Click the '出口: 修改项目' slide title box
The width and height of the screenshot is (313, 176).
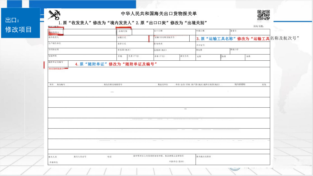pos(20,23)
